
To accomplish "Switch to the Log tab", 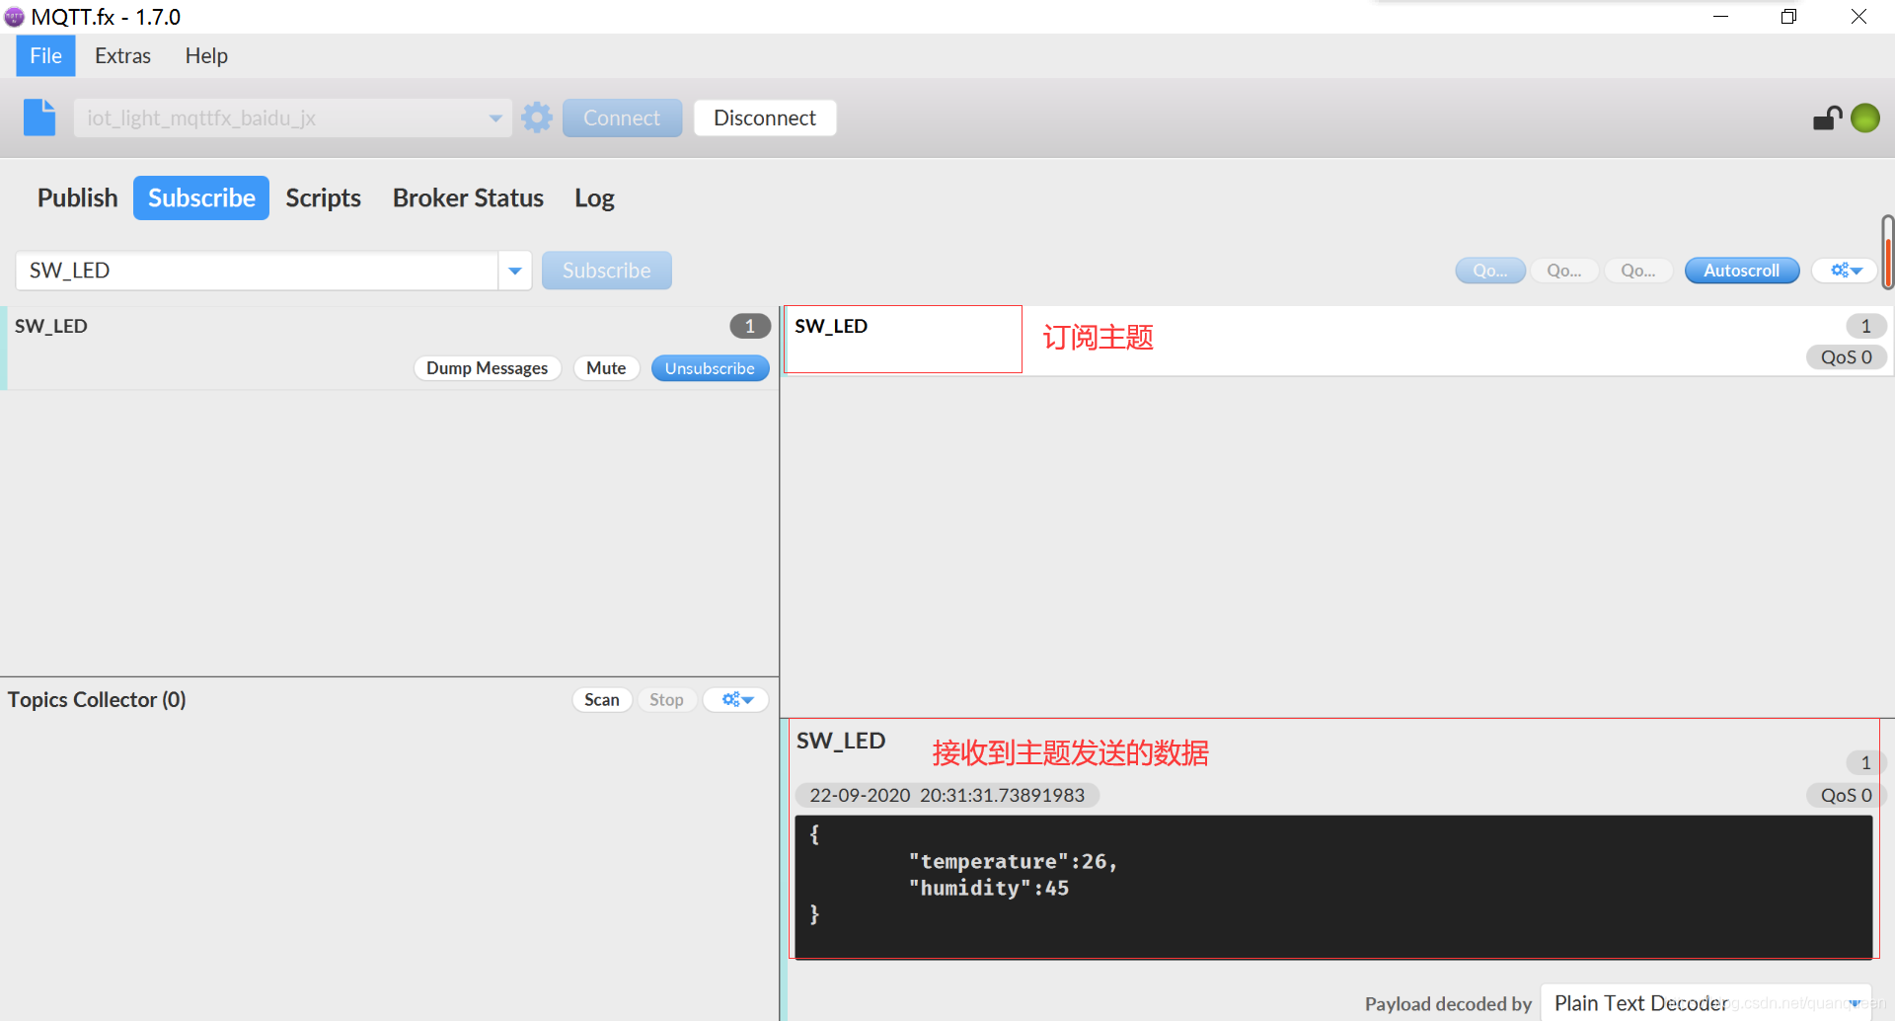I will tap(594, 197).
